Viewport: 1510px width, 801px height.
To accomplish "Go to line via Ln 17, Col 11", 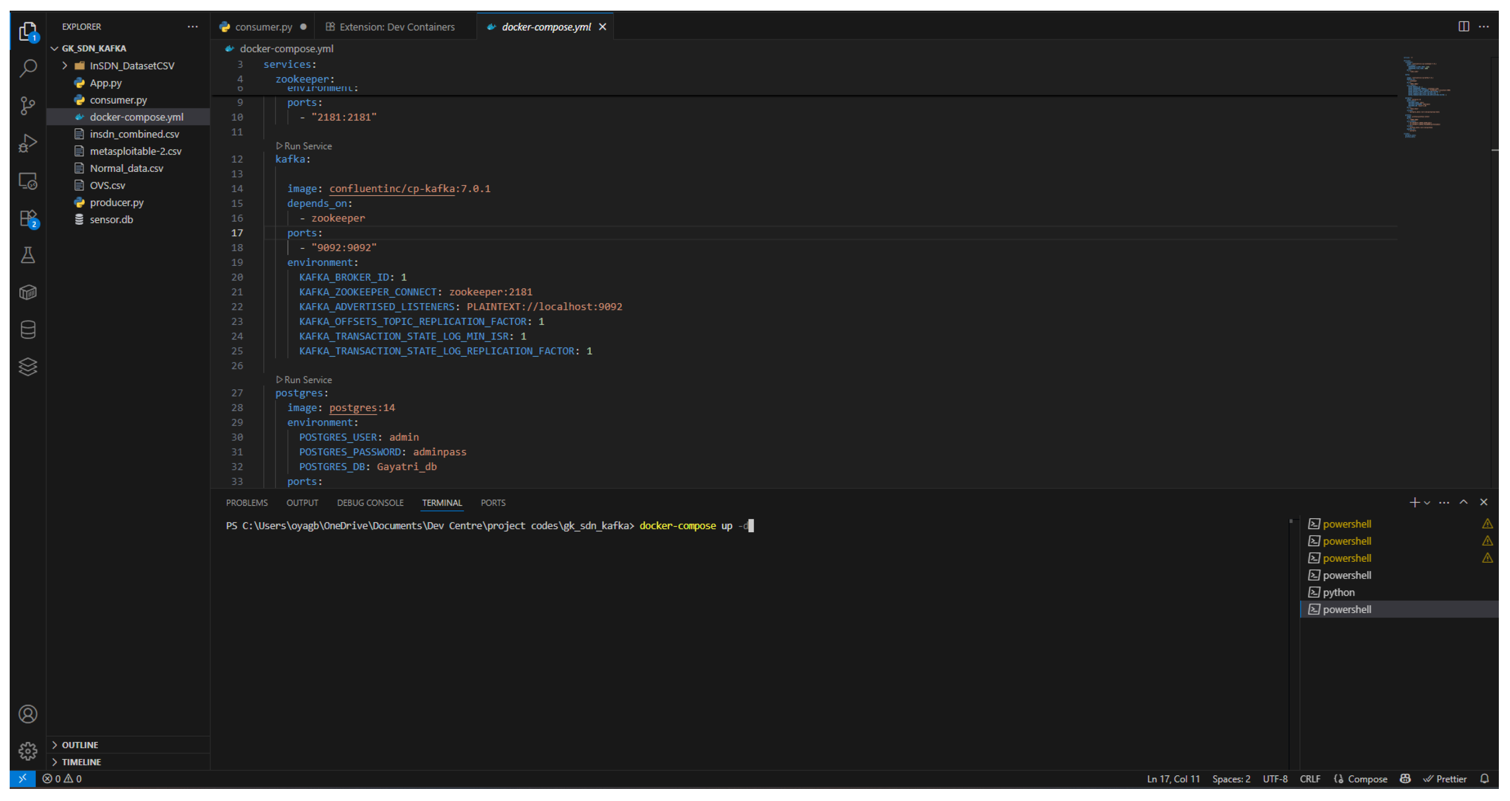I will [1173, 779].
